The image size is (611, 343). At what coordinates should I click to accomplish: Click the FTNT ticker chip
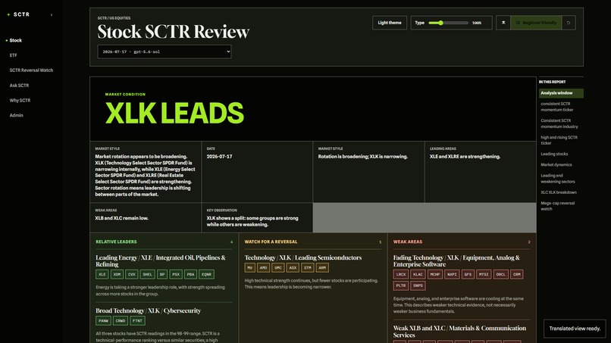click(x=137, y=321)
